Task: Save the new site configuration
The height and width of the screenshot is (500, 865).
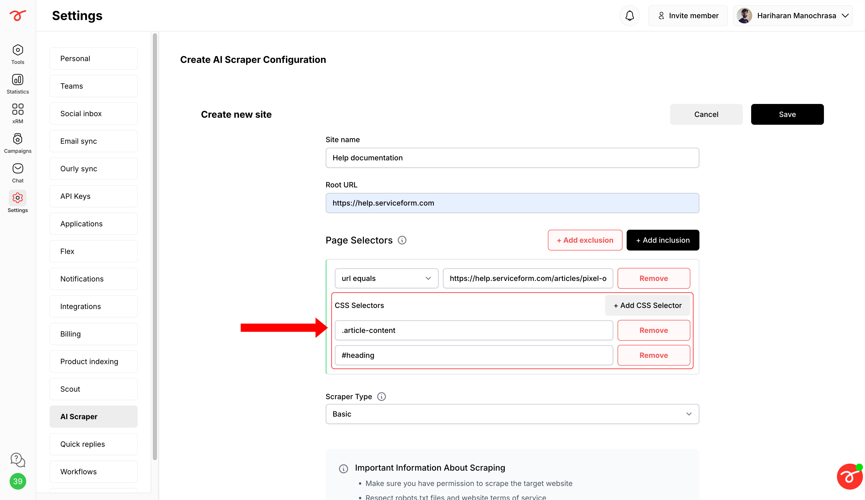Action: tap(787, 114)
